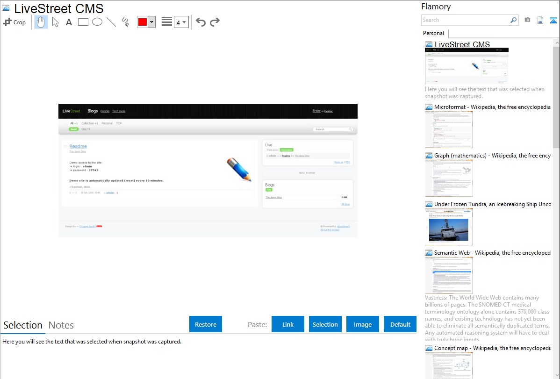Viewport: 560px width, 379px height.
Task: Click the LiveStreet logo in the snapshot
Action: tap(72, 111)
